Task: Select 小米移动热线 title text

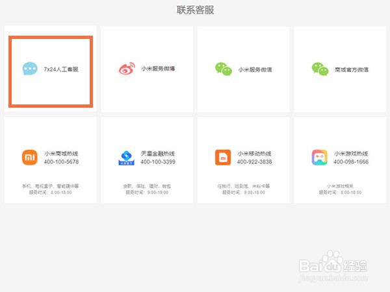Action: coord(254,153)
